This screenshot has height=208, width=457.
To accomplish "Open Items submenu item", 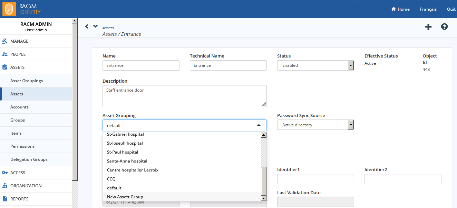I will [x=36, y=133].
